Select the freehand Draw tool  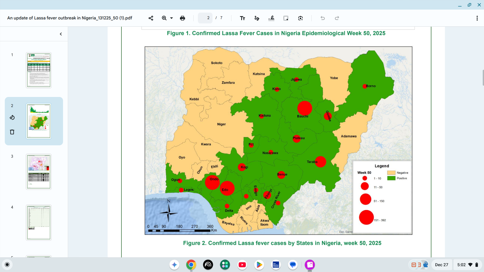[x=257, y=18]
